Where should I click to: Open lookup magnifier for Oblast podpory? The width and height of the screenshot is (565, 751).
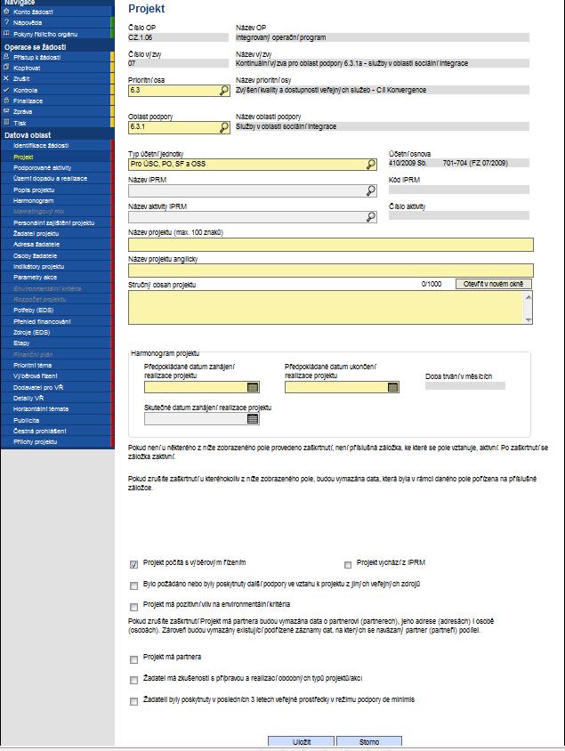[224, 127]
